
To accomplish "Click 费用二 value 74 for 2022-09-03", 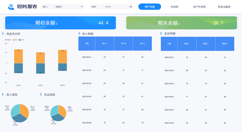I will [206, 84].
